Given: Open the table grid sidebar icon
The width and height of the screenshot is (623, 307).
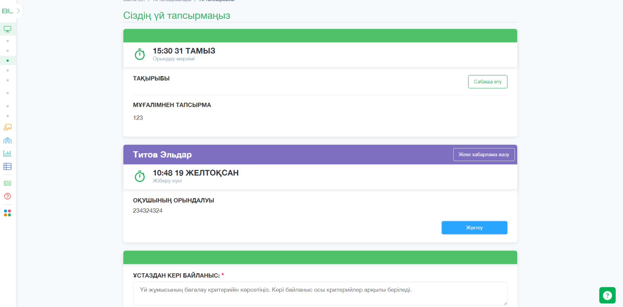Looking at the screenshot, I should coord(8,167).
